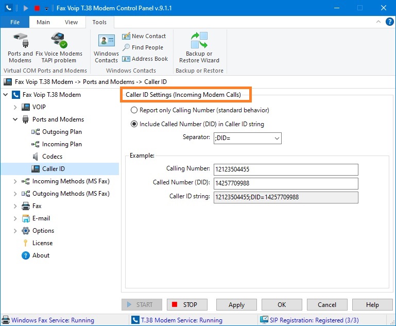Click Windows Fax Service: Running status

pos(53,320)
